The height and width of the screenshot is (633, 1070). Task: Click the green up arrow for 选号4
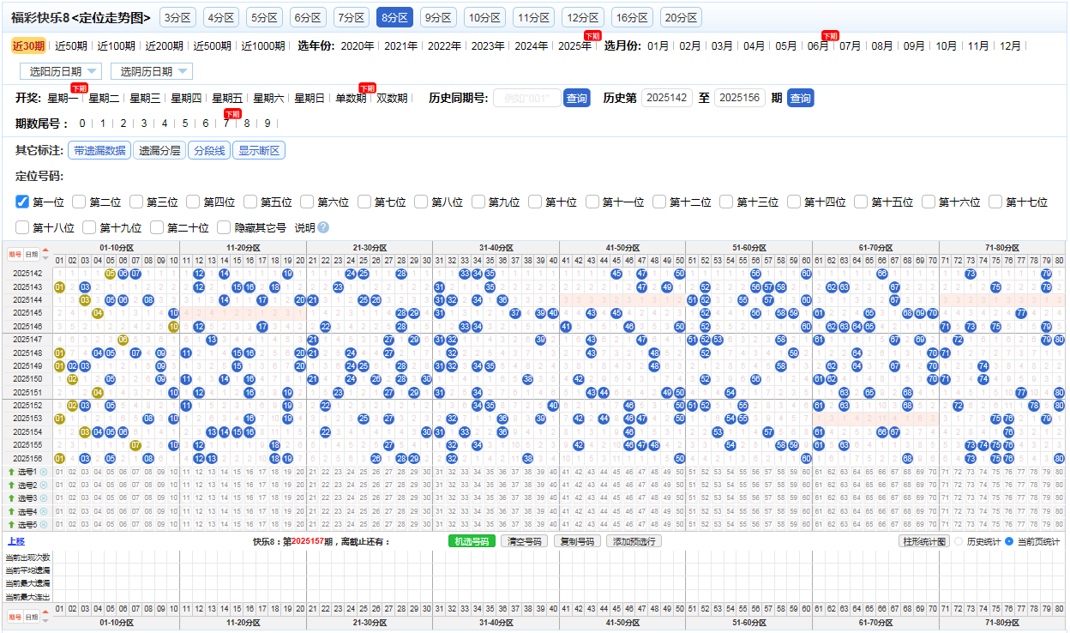(x=11, y=512)
